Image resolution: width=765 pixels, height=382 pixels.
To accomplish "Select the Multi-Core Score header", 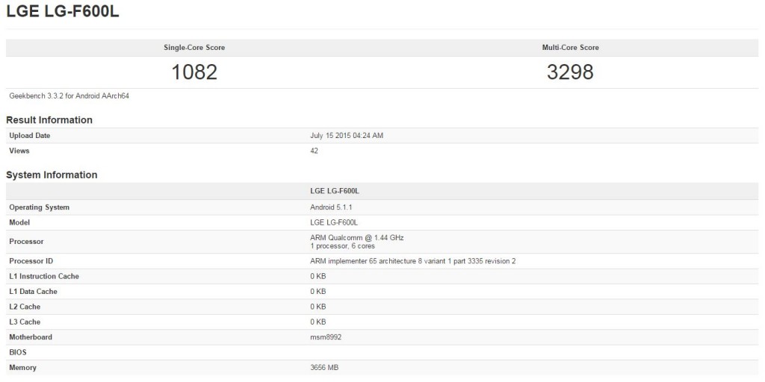I will point(570,48).
